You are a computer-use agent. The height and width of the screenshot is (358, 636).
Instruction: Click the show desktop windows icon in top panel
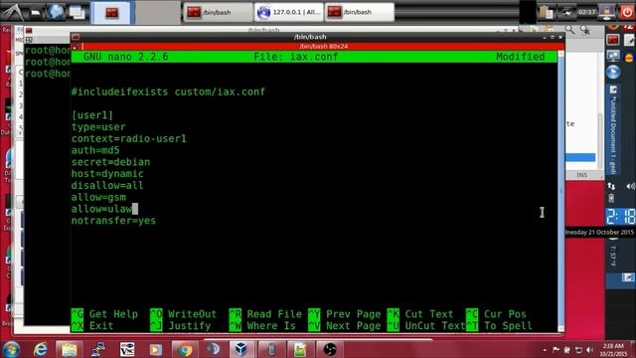[78, 12]
